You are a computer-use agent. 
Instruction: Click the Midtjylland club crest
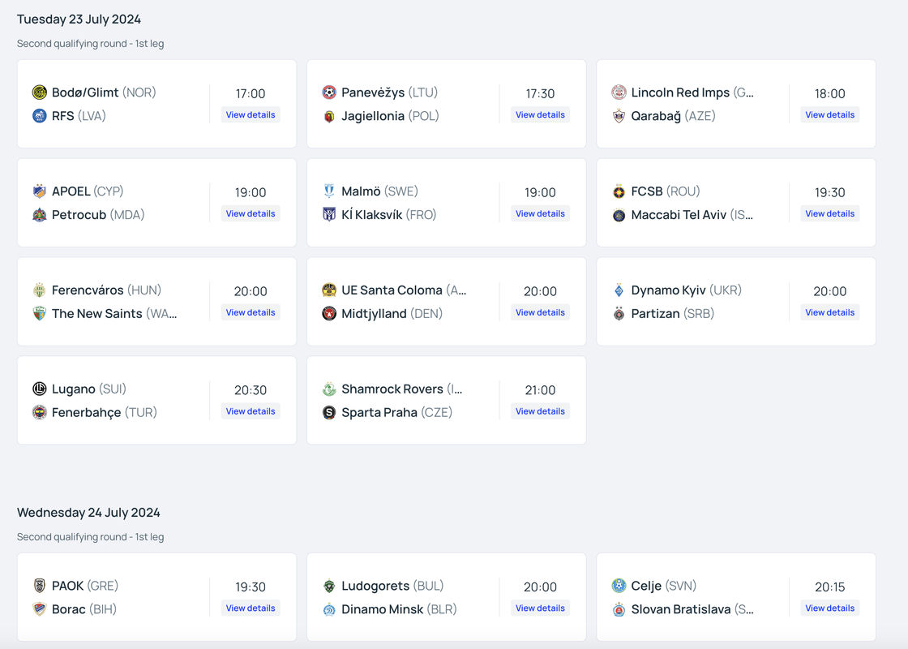(x=329, y=313)
